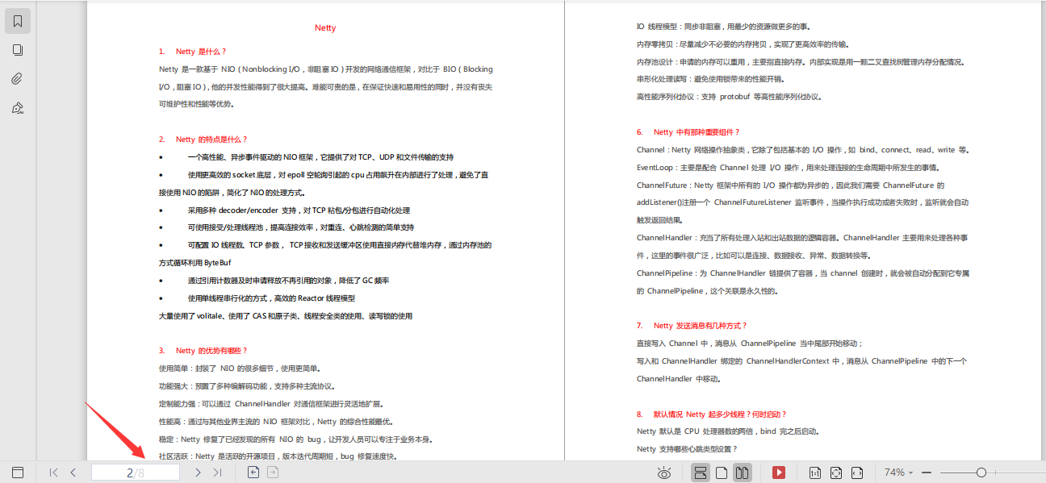Click the line starting '直接写入 Channel 中'
This screenshot has width=1046, height=483.
pyautogui.click(x=750, y=344)
